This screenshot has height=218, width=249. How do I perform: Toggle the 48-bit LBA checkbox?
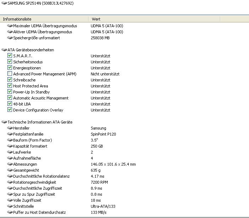tap(10, 104)
